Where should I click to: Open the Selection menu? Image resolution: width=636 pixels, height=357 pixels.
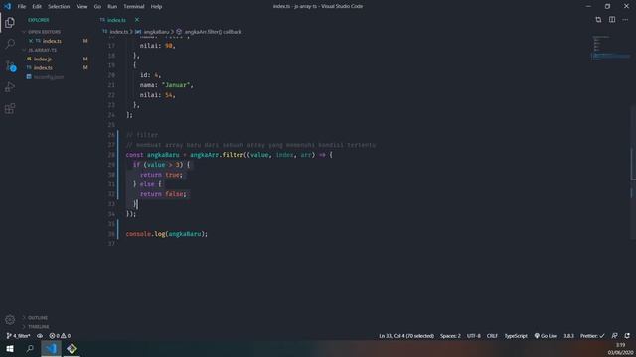pos(59,7)
